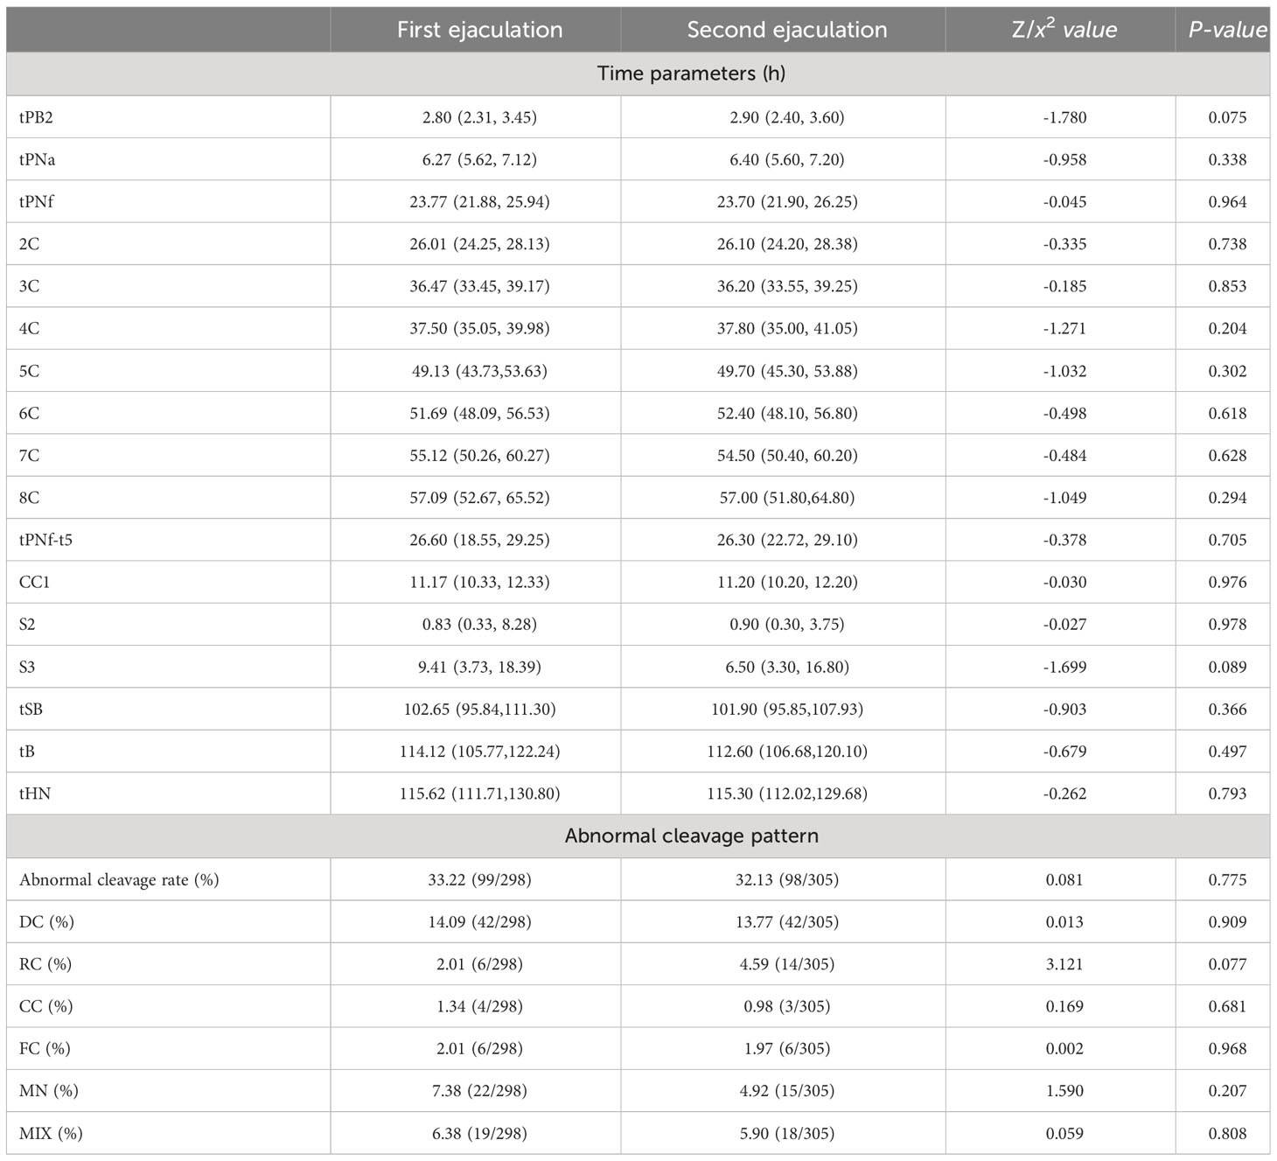
Task: Select the cell '0.98 (3/305)'
Action: [786, 1007]
